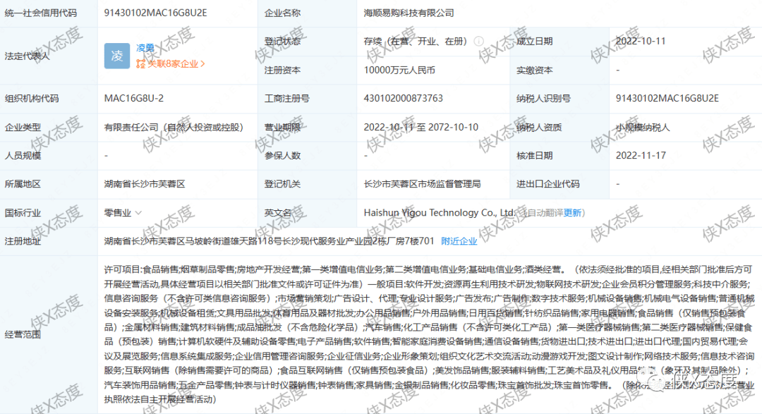Click the 参保人数 label
The height and width of the screenshot is (414, 762).
(x=282, y=155)
